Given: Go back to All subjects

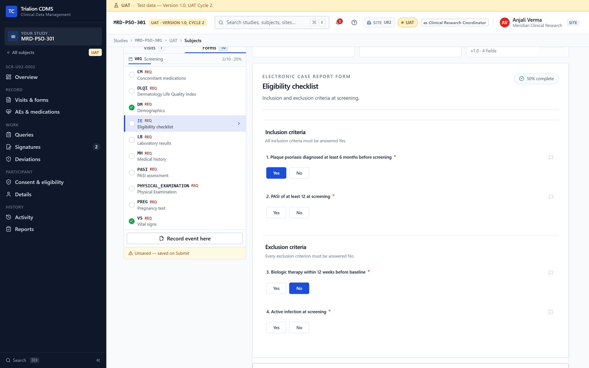Looking at the screenshot, I should 21,52.
